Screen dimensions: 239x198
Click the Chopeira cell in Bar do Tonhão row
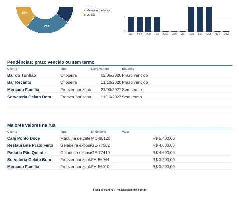click(69, 75)
